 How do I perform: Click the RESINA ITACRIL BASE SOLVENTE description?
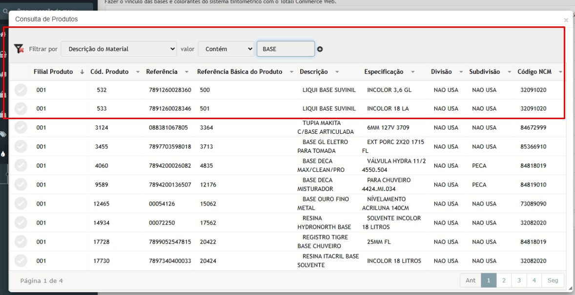coord(328,260)
